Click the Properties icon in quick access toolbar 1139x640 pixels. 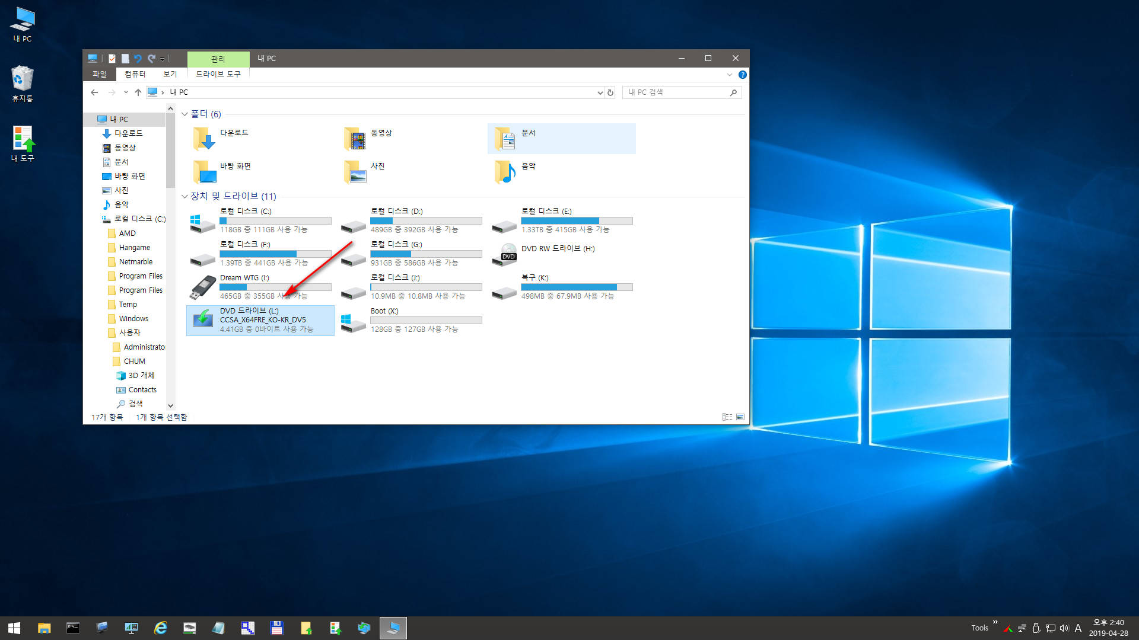tap(112, 58)
